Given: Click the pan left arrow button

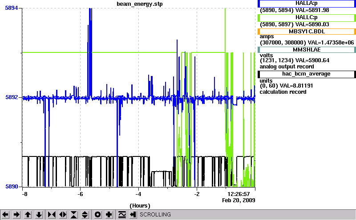Looking at the screenshot, I should 5,215.
